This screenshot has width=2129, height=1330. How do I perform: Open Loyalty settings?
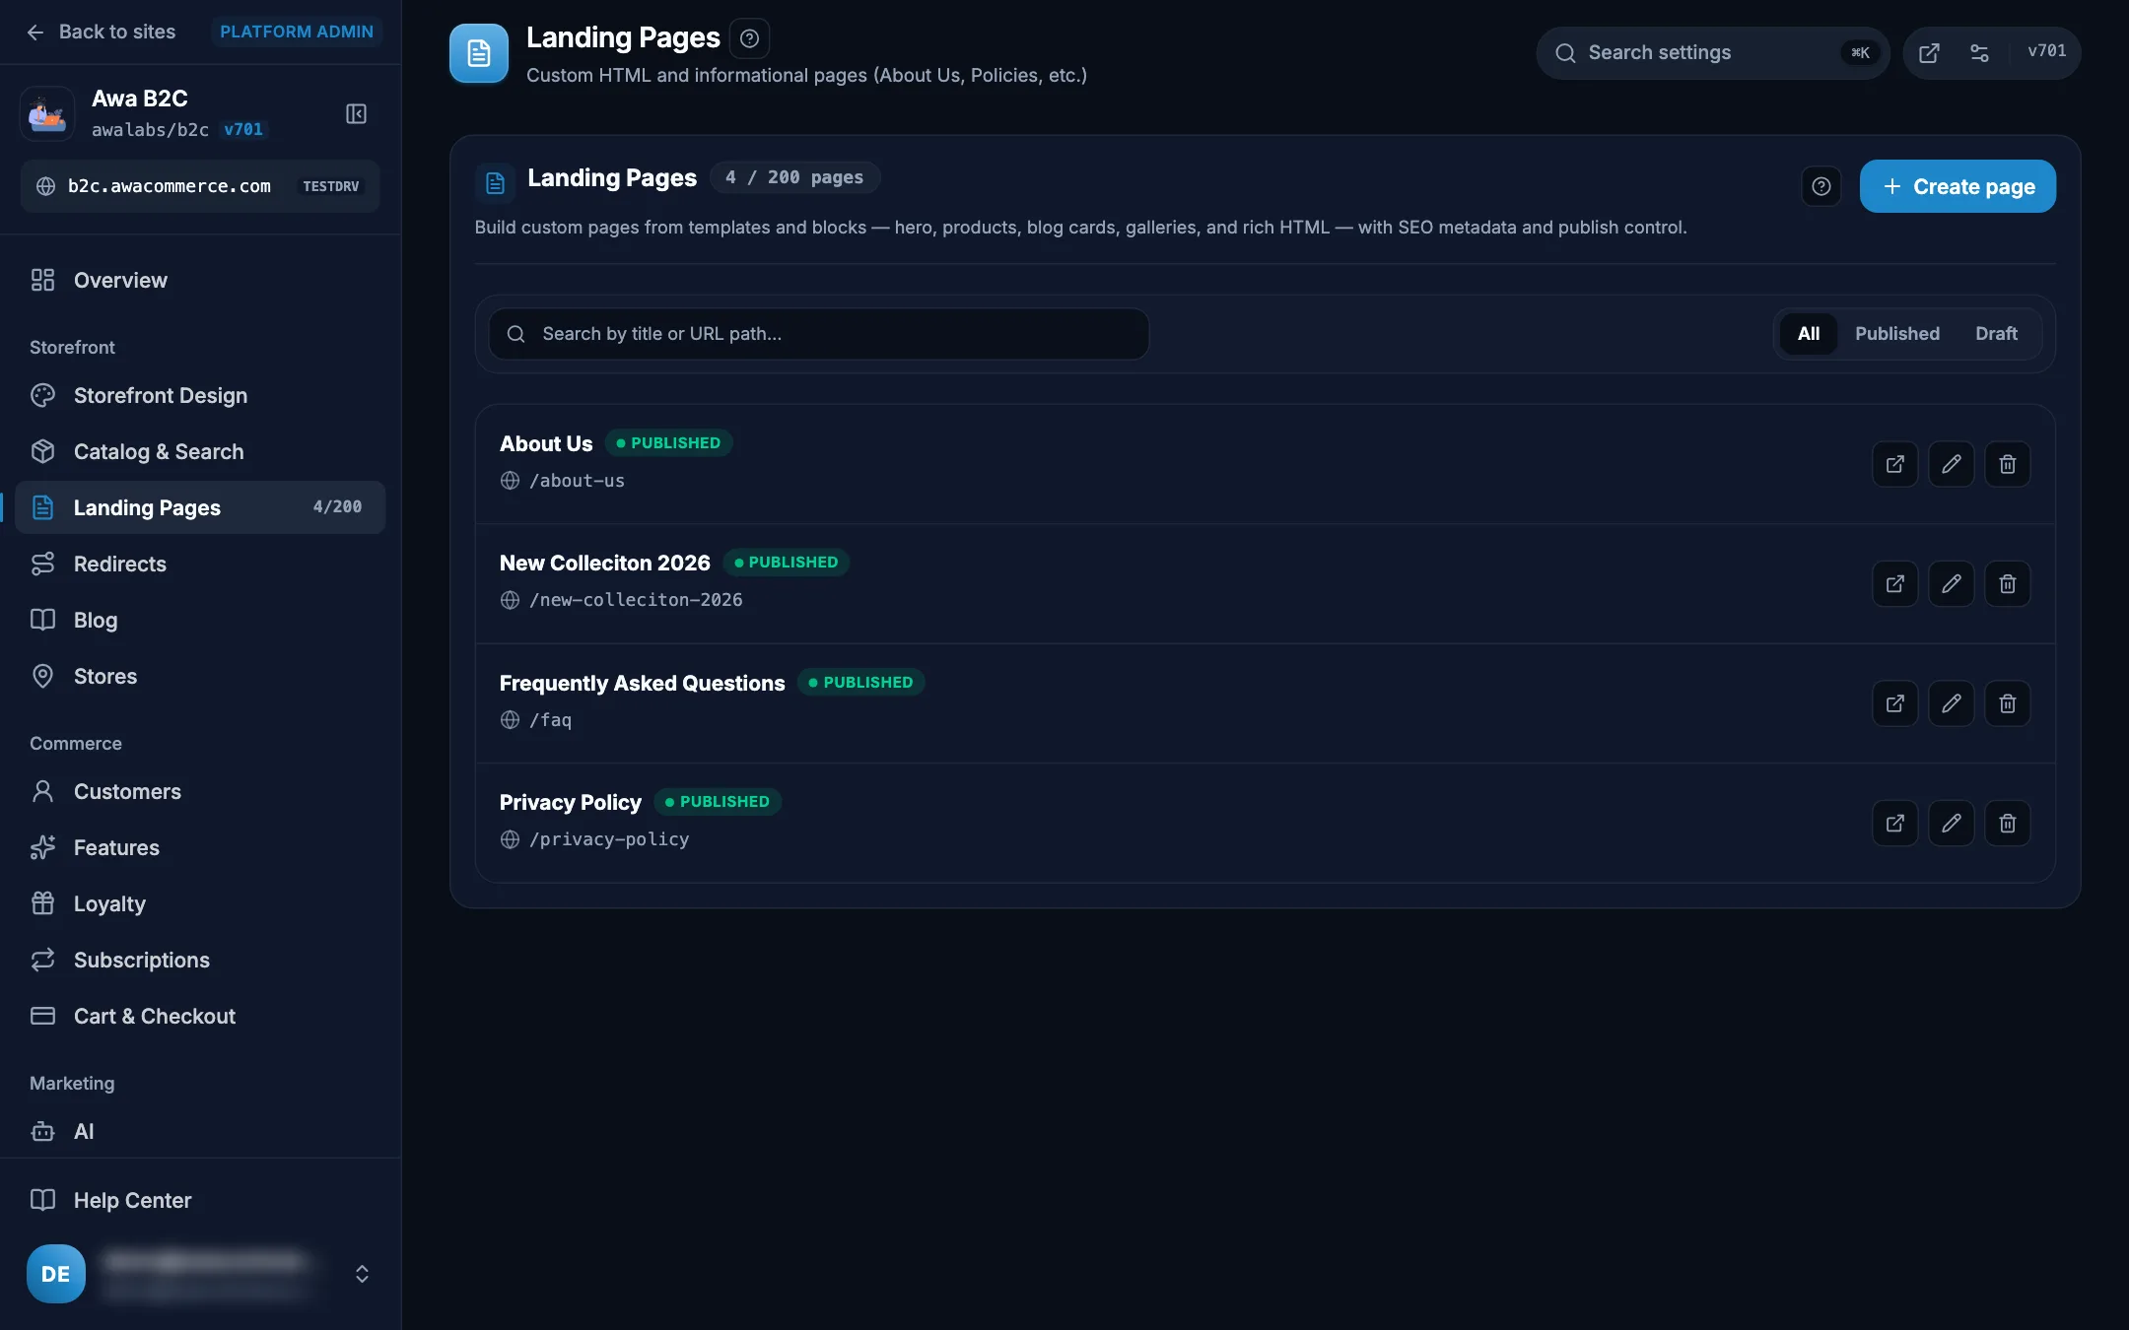click(x=200, y=904)
